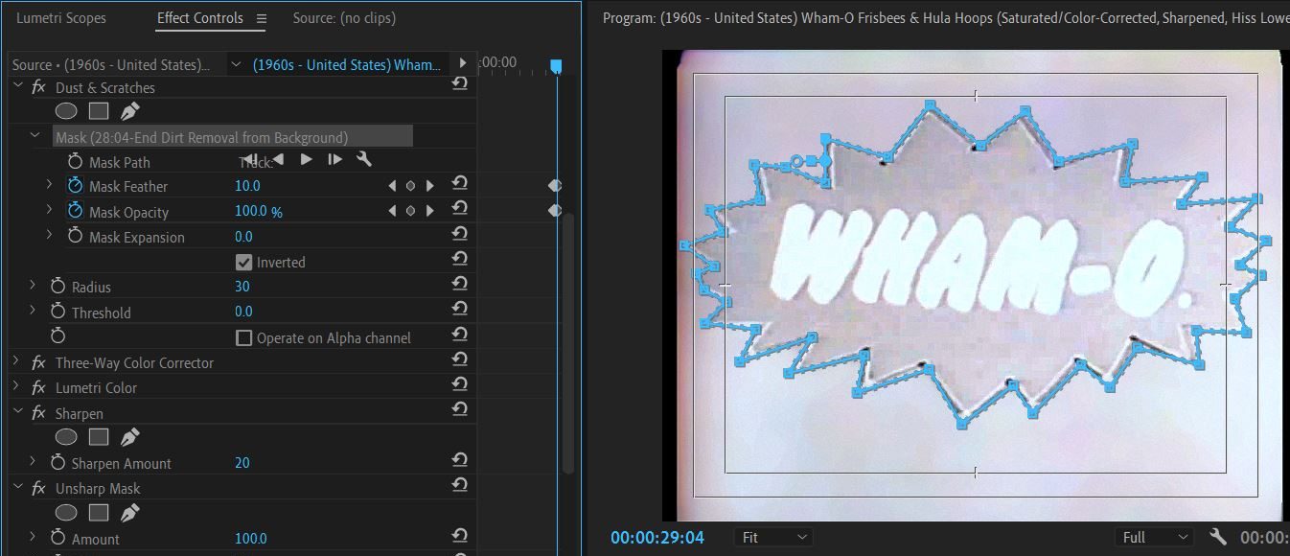
Task: Create 4-point polygon mask under Dust & Scratches
Action: tap(98, 111)
